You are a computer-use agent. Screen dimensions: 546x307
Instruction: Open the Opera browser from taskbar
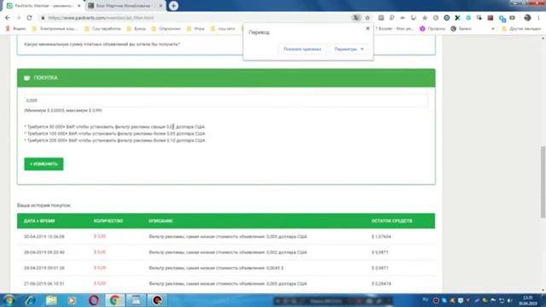pyautogui.click(x=93, y=300)
